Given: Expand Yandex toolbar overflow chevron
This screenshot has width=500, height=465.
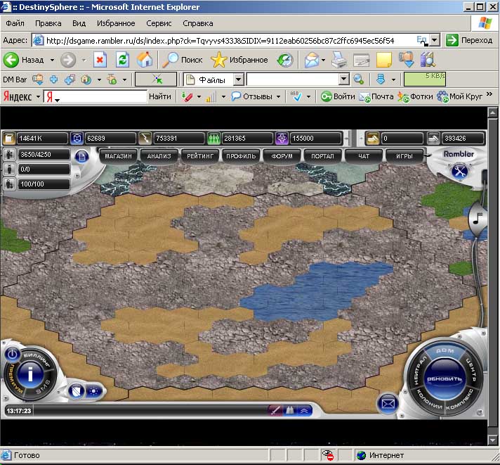Looking at the screenshot, I should point(489,94).
